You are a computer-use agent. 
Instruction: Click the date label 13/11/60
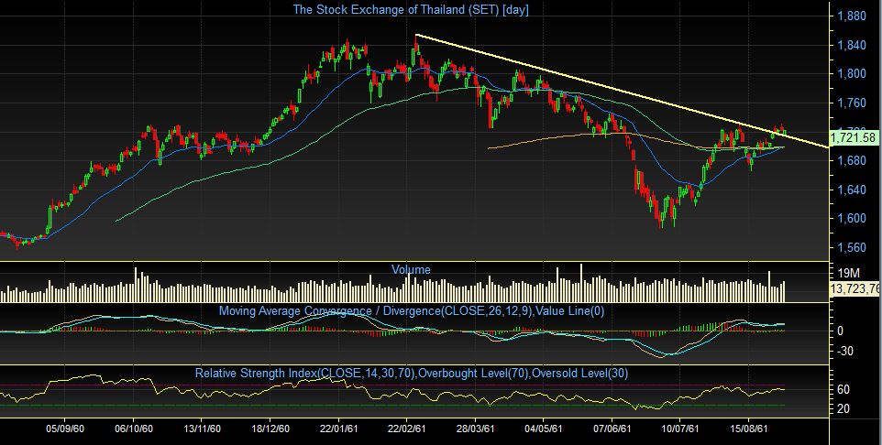coord(202,429)
